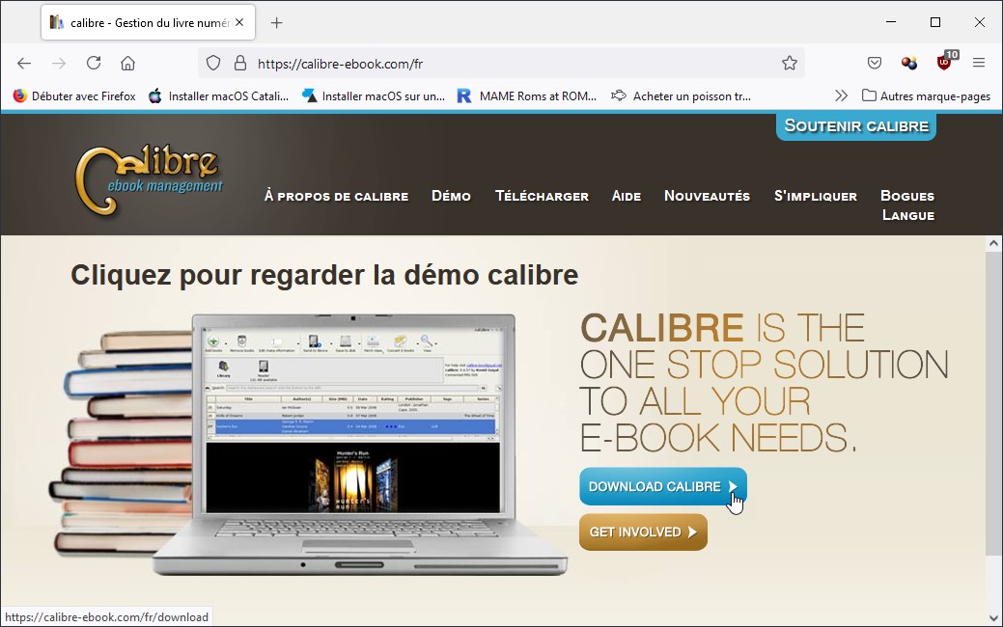Open the Autres marque-pages folder
Screen dimensions: 1003x627
coord(926,95)
